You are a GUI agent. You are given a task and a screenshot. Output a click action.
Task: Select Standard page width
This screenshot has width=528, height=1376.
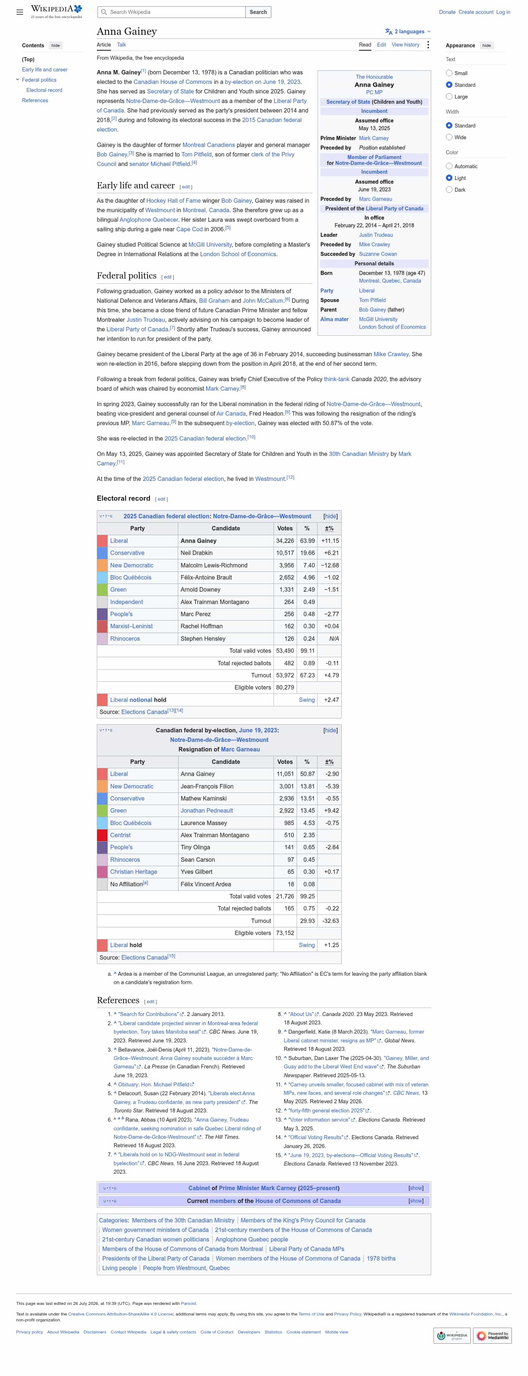tap(449, 125)
